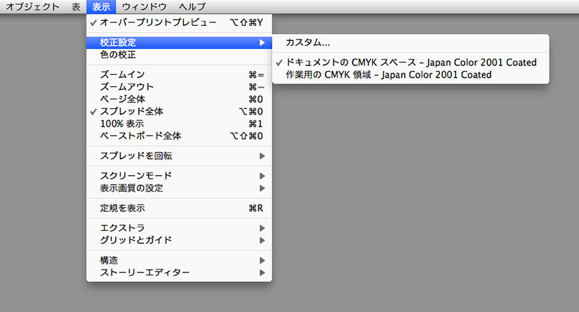The height and width of the screenshot is (312, 579).
Task: Open the ヘルプ menu
Action: pyautogui.click(x=187, y=7)
